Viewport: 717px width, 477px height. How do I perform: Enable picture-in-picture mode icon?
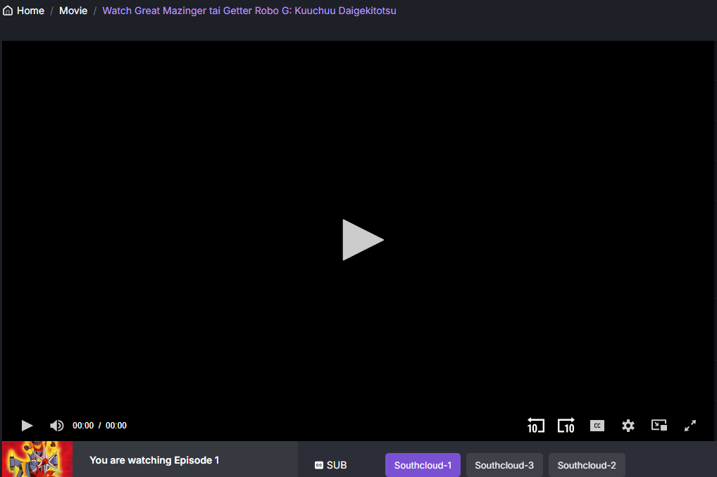pyautogui.click(x=659, y=426)
